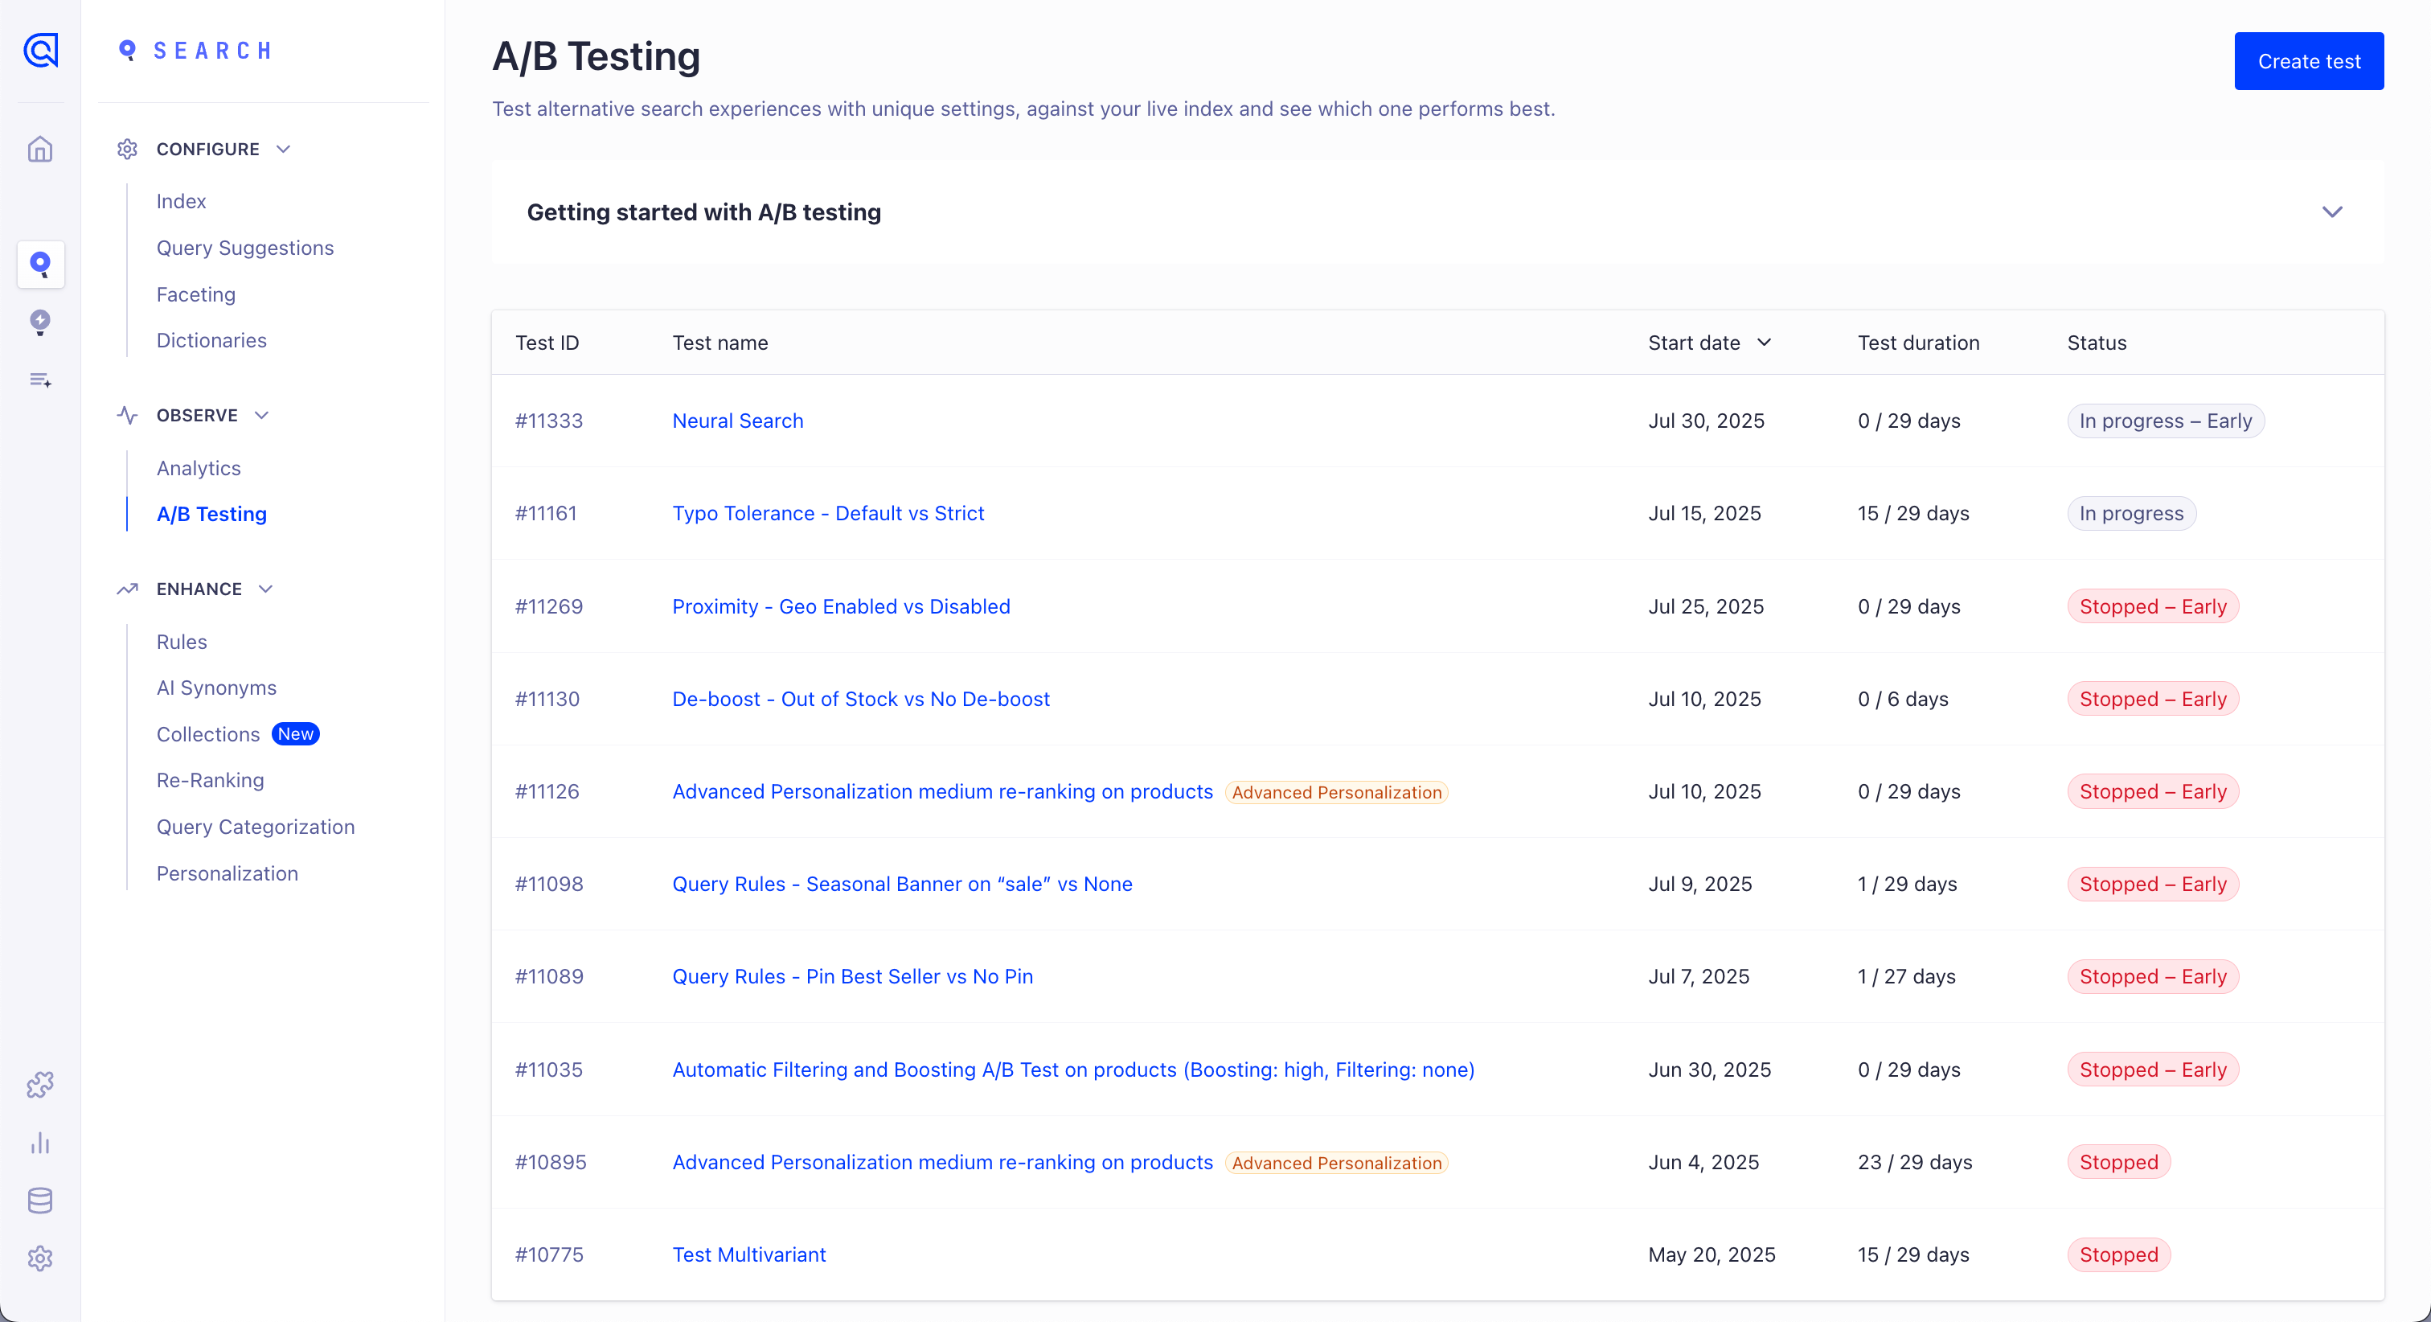The width and height of the screenshot is (2431, 1322).
Task: Click the monitoring bar-chart icon
Action: click(40, 1143)
